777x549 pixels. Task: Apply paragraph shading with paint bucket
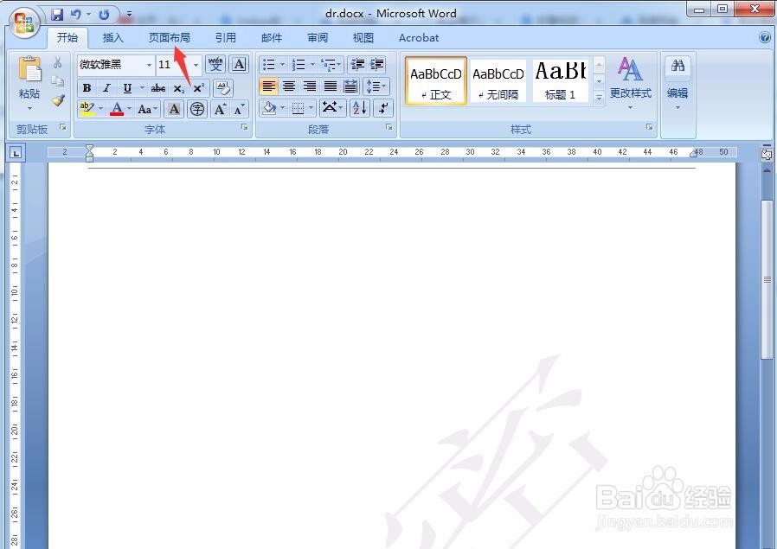[x=269, y=108]
